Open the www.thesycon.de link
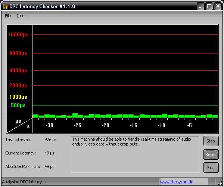Image resolution: width=224 pixels, height=187 pixels. tap(177, 182)
